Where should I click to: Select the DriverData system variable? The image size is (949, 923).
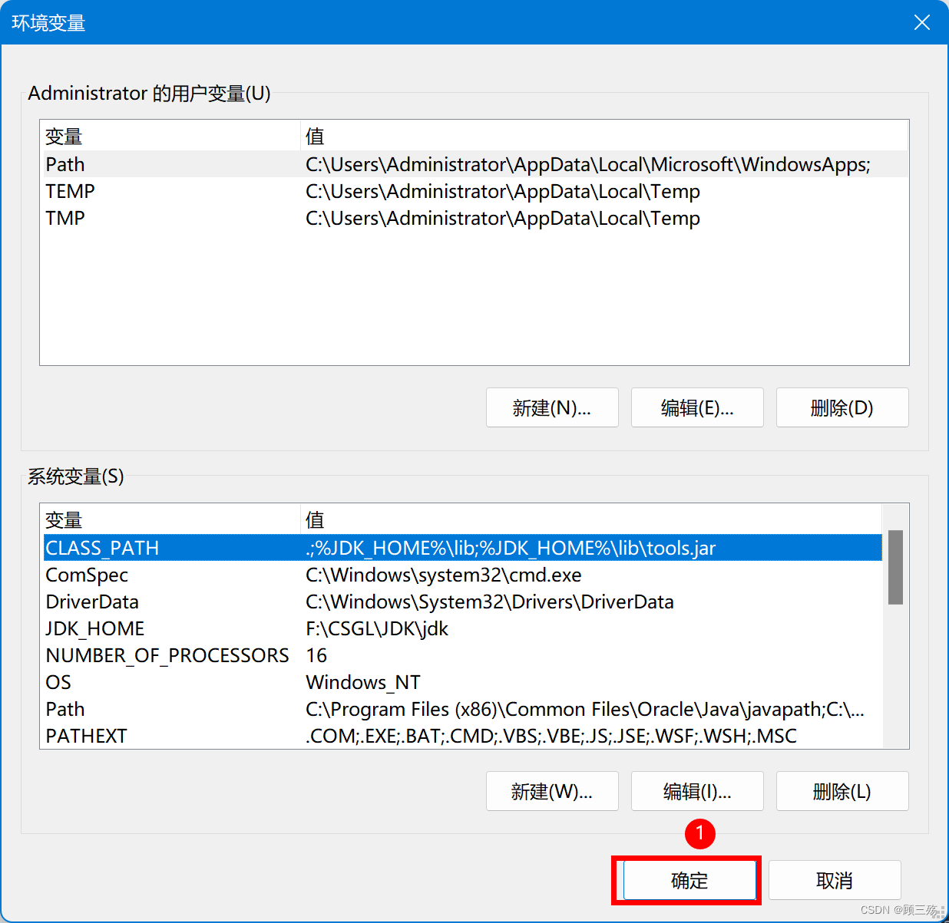(463, 602)
